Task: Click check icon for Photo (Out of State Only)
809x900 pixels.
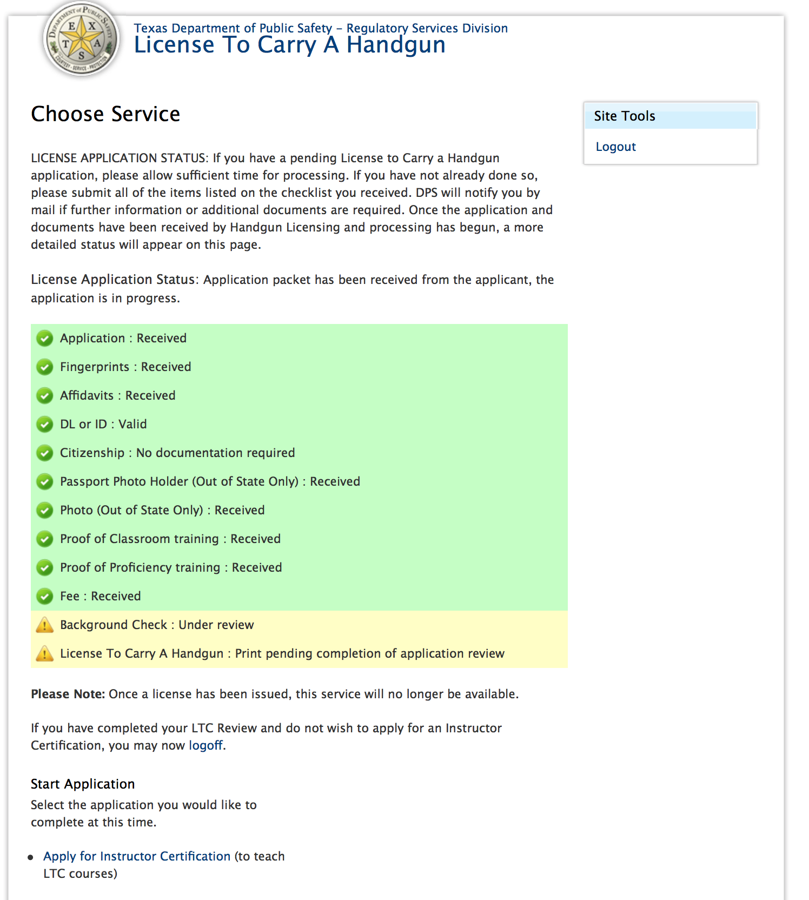Action: (x=44, y=511)
